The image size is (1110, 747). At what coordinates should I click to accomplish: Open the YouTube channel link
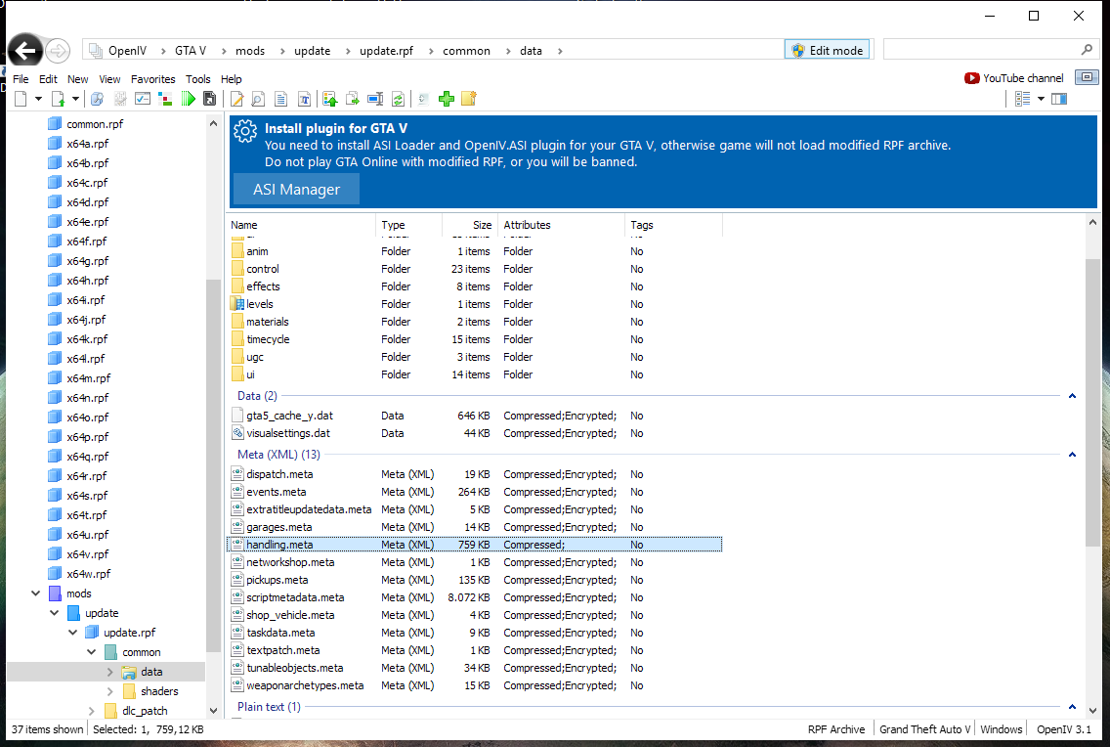tap(1013, 78)
